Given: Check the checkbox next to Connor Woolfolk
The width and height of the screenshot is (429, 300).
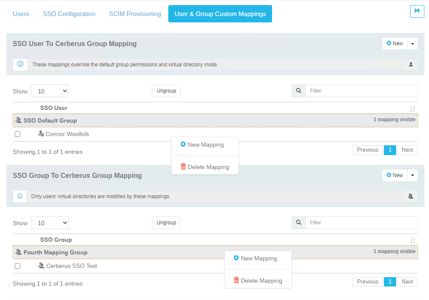Looking at the screenshot, I should click(17, 134).
